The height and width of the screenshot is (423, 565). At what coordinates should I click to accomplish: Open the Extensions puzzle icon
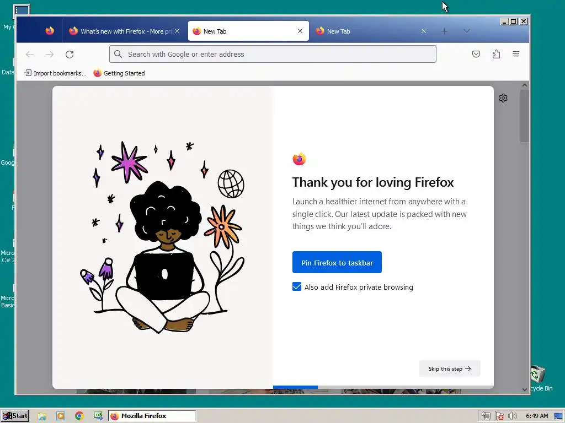[x=496, y=54]
